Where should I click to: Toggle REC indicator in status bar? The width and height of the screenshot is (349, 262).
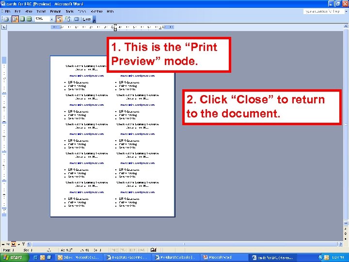(114, 250)
